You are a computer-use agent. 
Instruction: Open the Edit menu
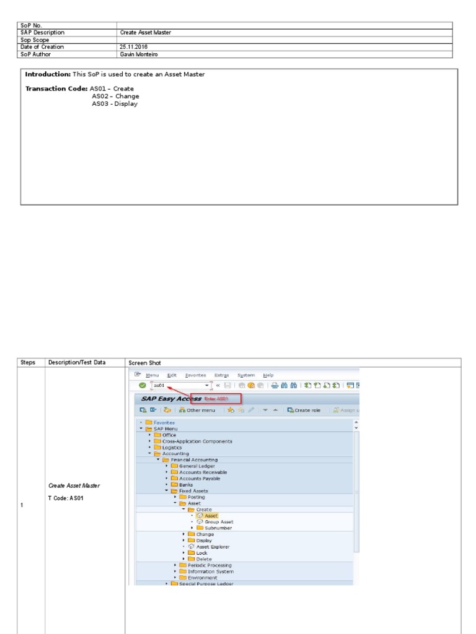[x=172, y=375]
